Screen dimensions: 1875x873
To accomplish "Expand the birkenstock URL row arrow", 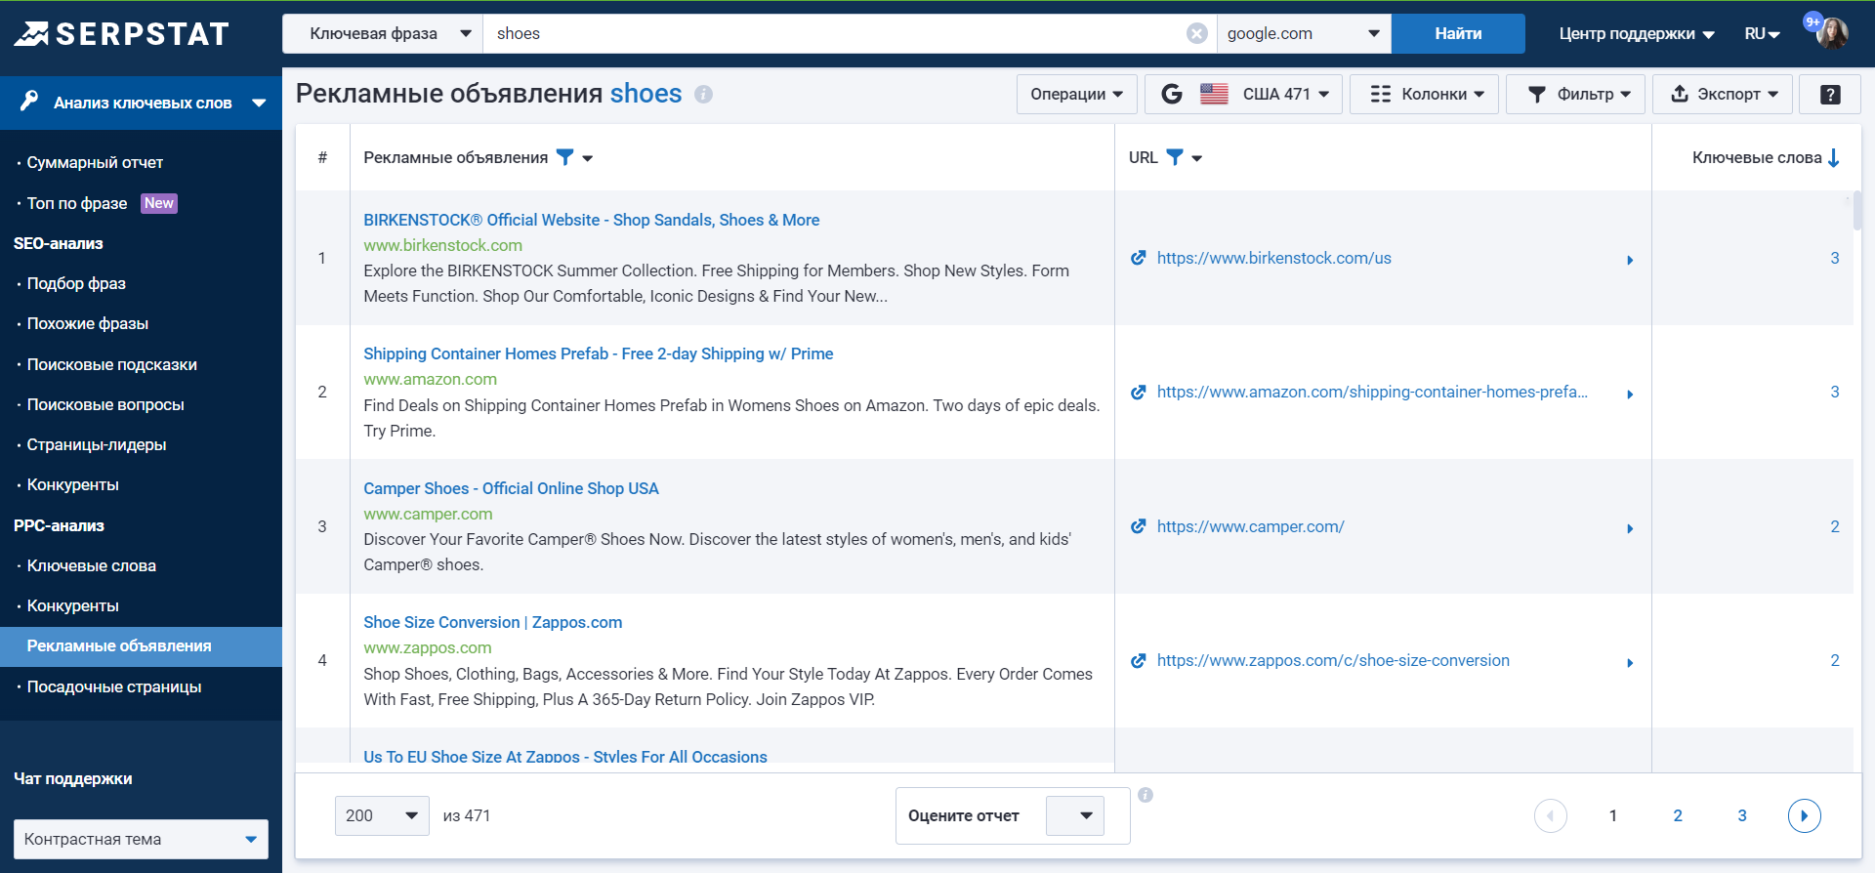I will (x=1630, y=260).
